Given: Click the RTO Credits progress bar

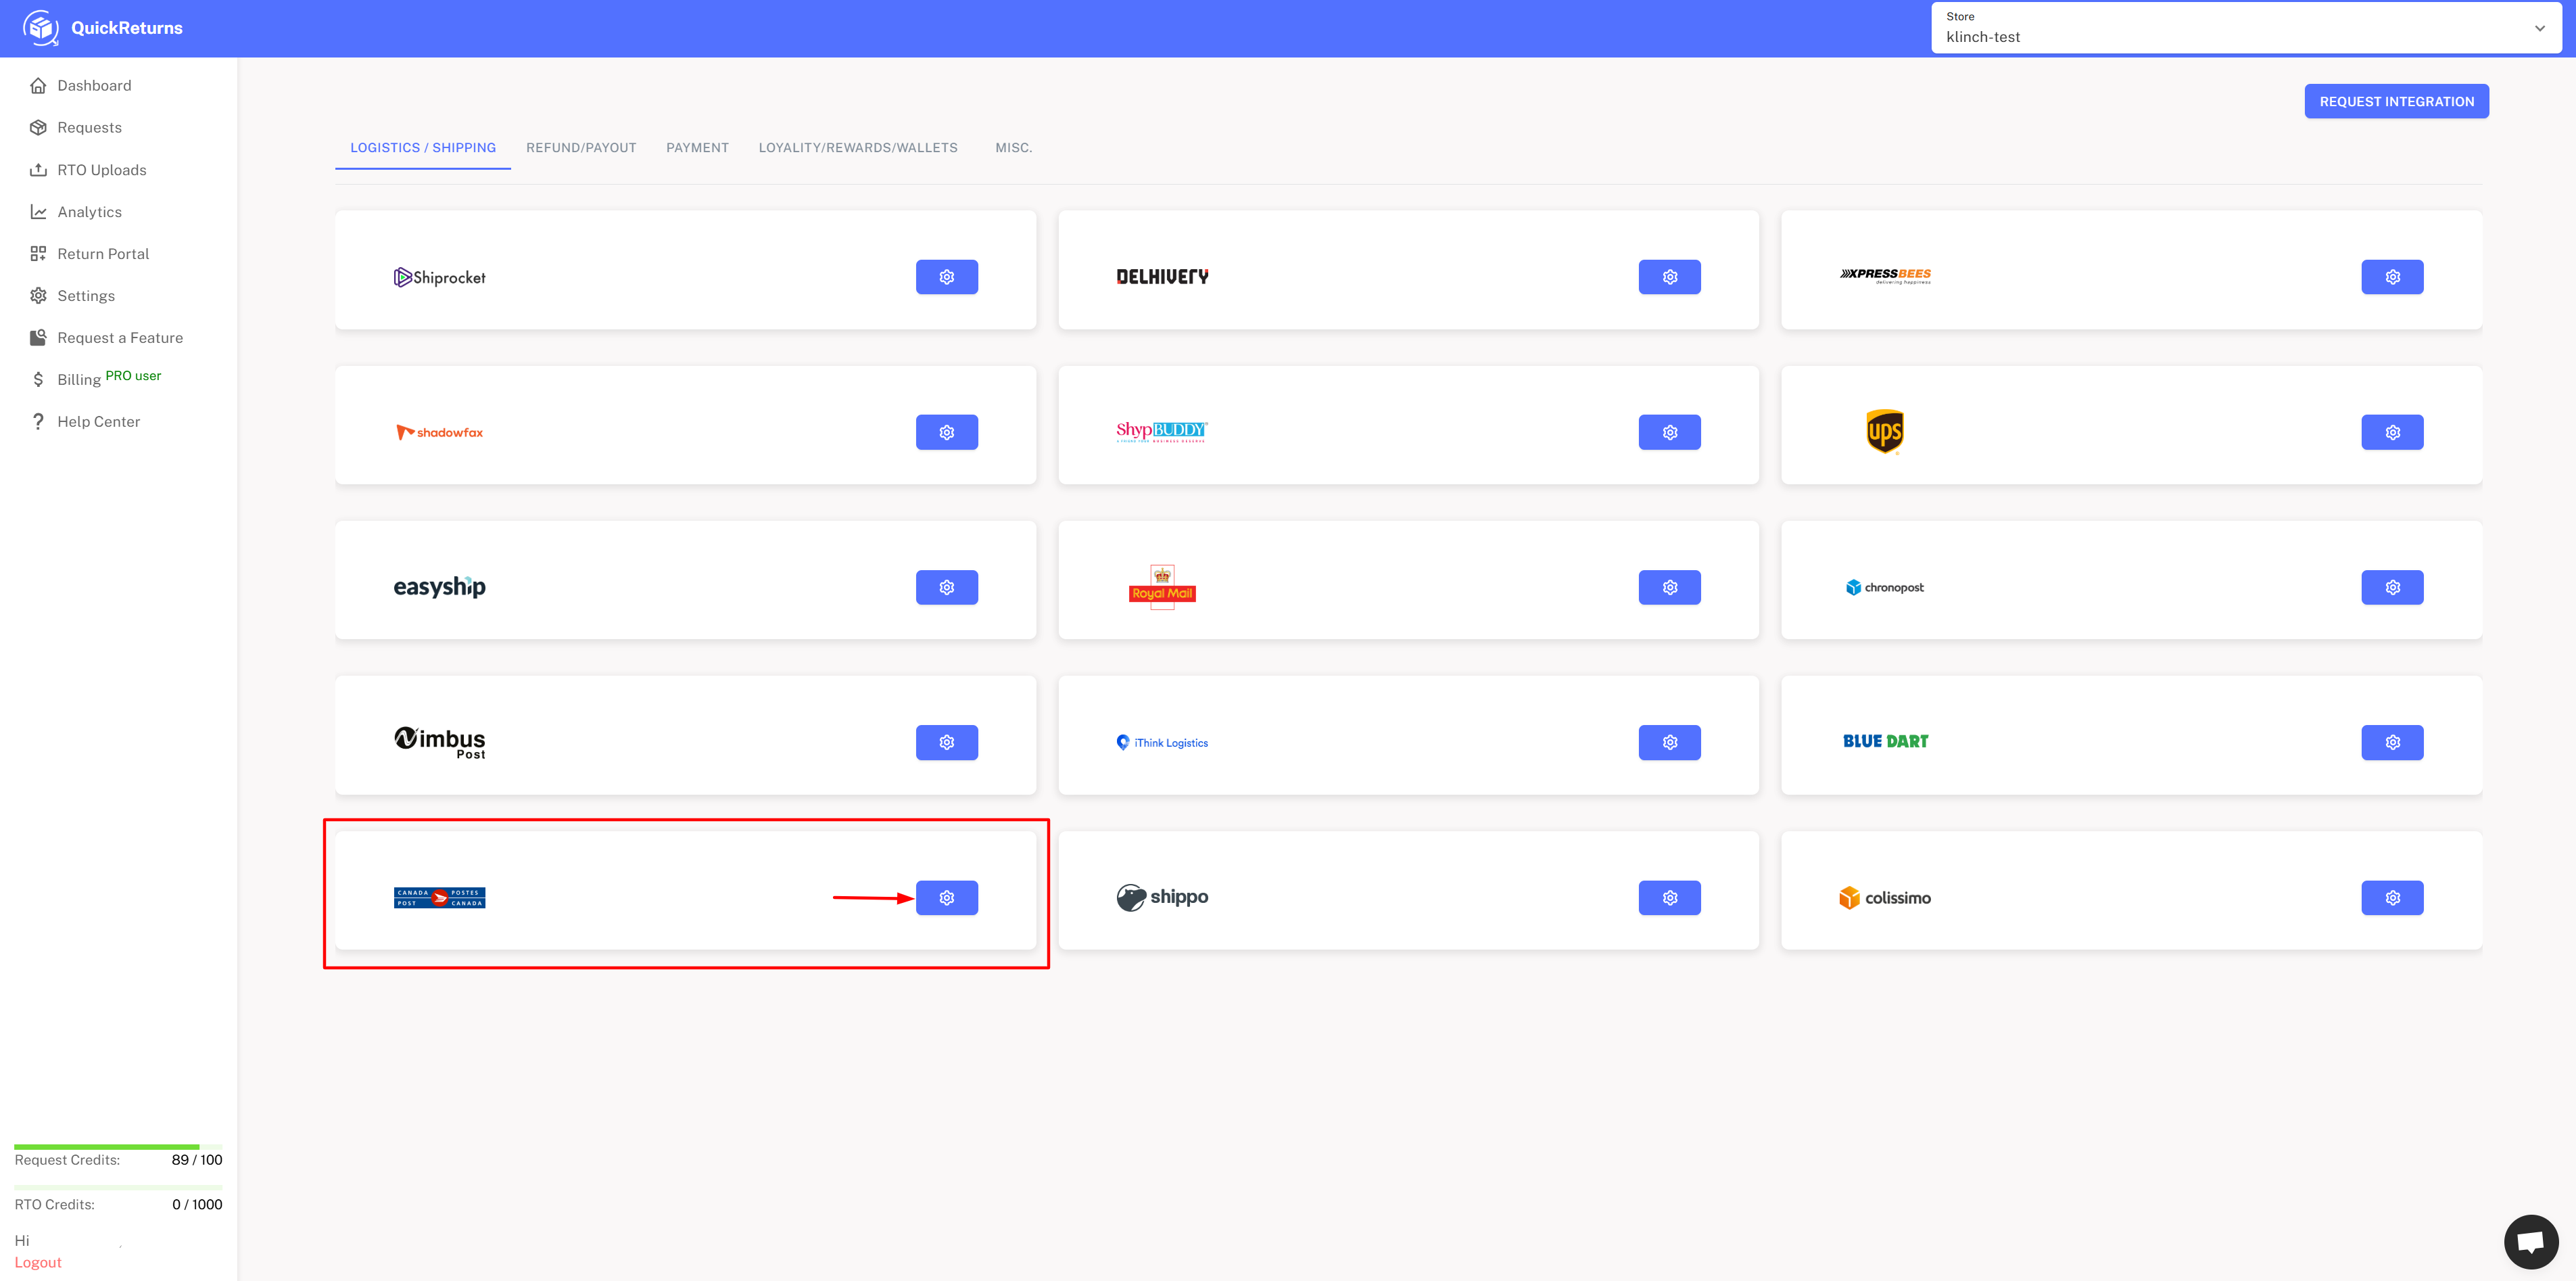Looking at the screenshot, I should [x=118, y=1188].
